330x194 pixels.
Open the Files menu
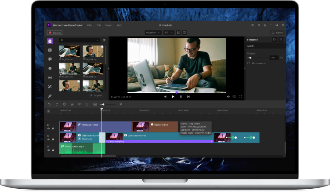tap(90, 25)
